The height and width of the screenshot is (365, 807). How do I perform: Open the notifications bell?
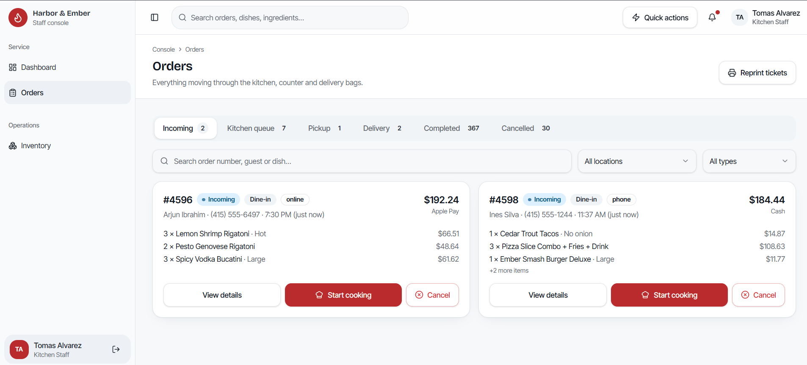(x=712, y=17)
